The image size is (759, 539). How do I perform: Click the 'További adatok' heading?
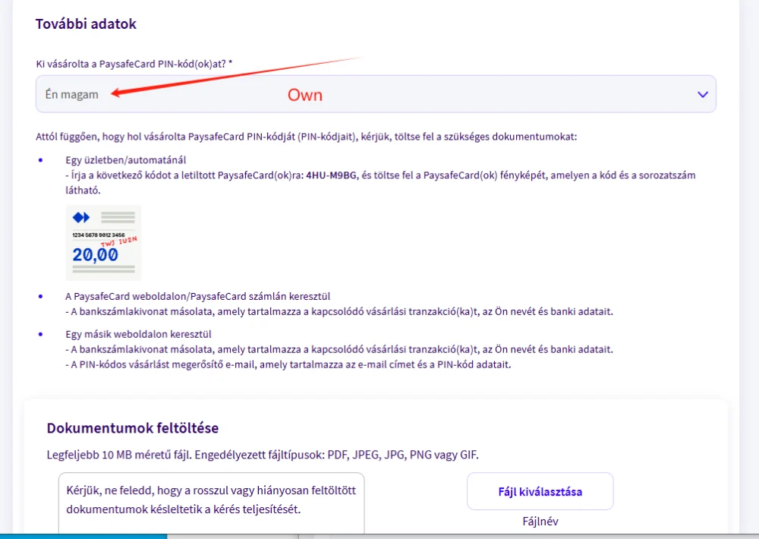pyautogui.click(x=87, y=24)
